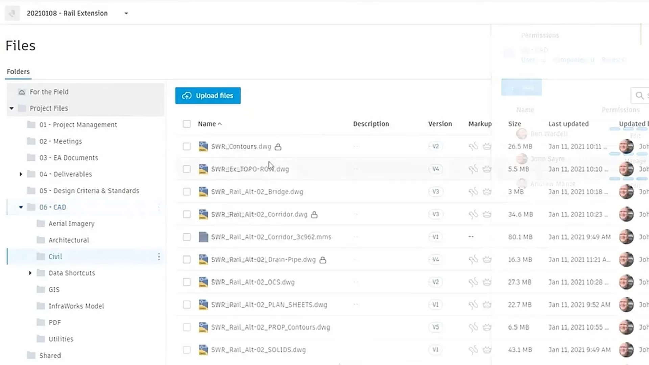Select the Utilities folder
The height and width of the screenshot is (365, 649).
pos(61,339)
